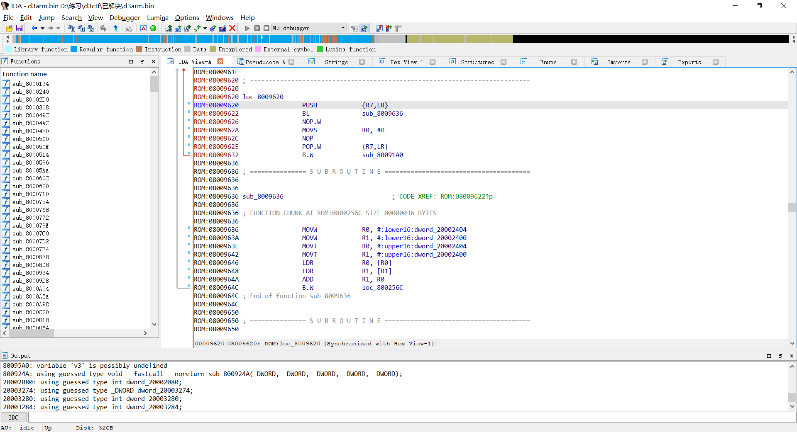Jump forward with the gray right arrow
This screenshot has width=797, height=432.
click(x=50, y=28)
